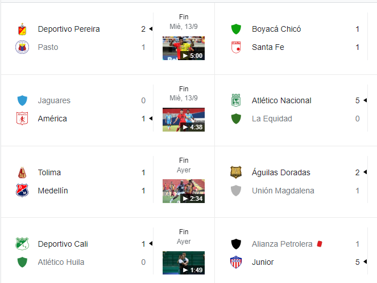Play the Jaguares vs América 4:38 video
377x283 pixels.
(x=184, y=120)
